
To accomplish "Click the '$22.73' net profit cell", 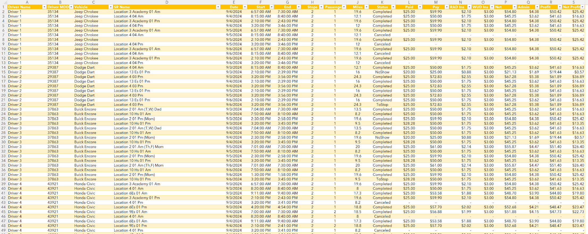I will pos(573,212).
